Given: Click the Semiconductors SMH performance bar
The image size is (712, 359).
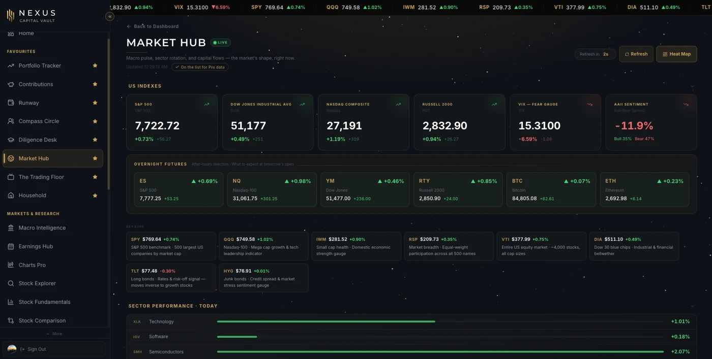Looking at the screenshot, I should tap(440, 352).
